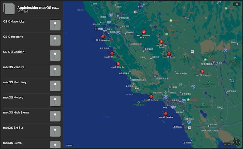Select the OS X Mavericks map pin

tap(103, 37)
